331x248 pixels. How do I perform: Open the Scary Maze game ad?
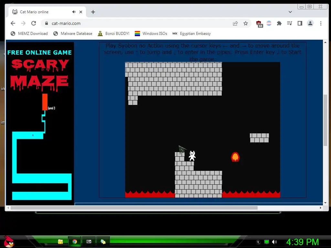point(40,123)
